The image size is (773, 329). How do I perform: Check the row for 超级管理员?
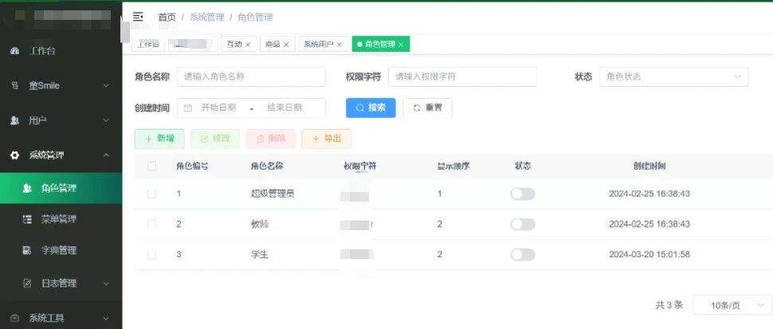coord(152,194)
